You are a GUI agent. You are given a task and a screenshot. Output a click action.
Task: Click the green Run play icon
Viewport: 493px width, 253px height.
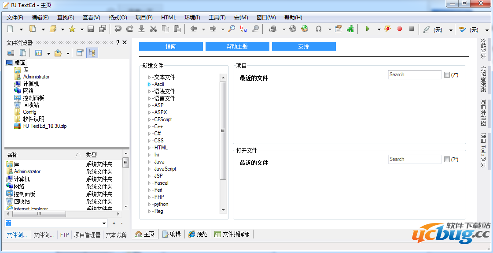point(368,29)
